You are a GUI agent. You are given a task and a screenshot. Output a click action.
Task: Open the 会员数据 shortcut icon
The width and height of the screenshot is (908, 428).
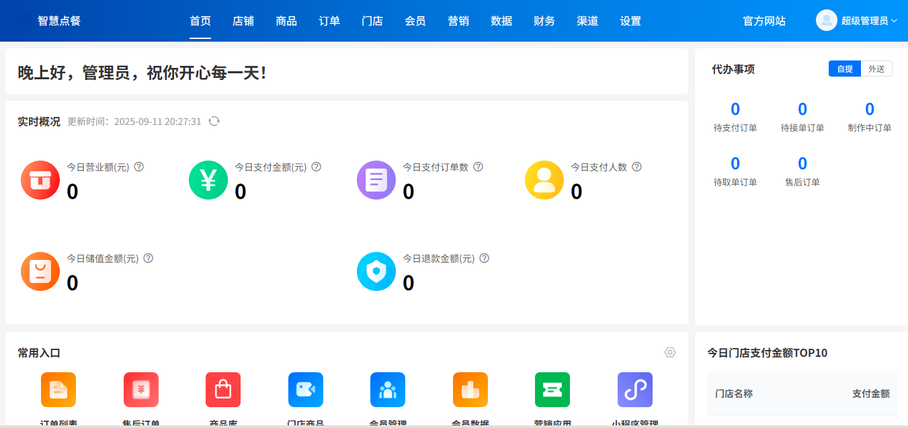pos(470,390)
